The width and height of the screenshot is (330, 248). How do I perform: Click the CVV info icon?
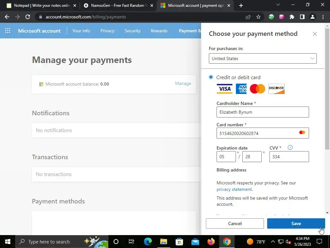point(290,148)
